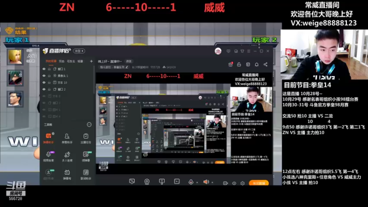Mute the speaker in bottom bar

click(206, 182)
